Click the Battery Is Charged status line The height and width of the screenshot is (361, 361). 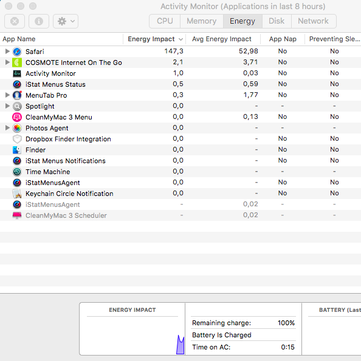coord(222,335)
